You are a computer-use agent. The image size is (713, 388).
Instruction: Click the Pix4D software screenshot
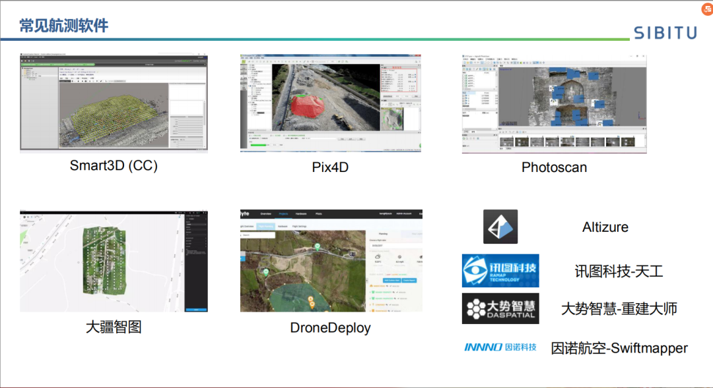click(331, 103)
